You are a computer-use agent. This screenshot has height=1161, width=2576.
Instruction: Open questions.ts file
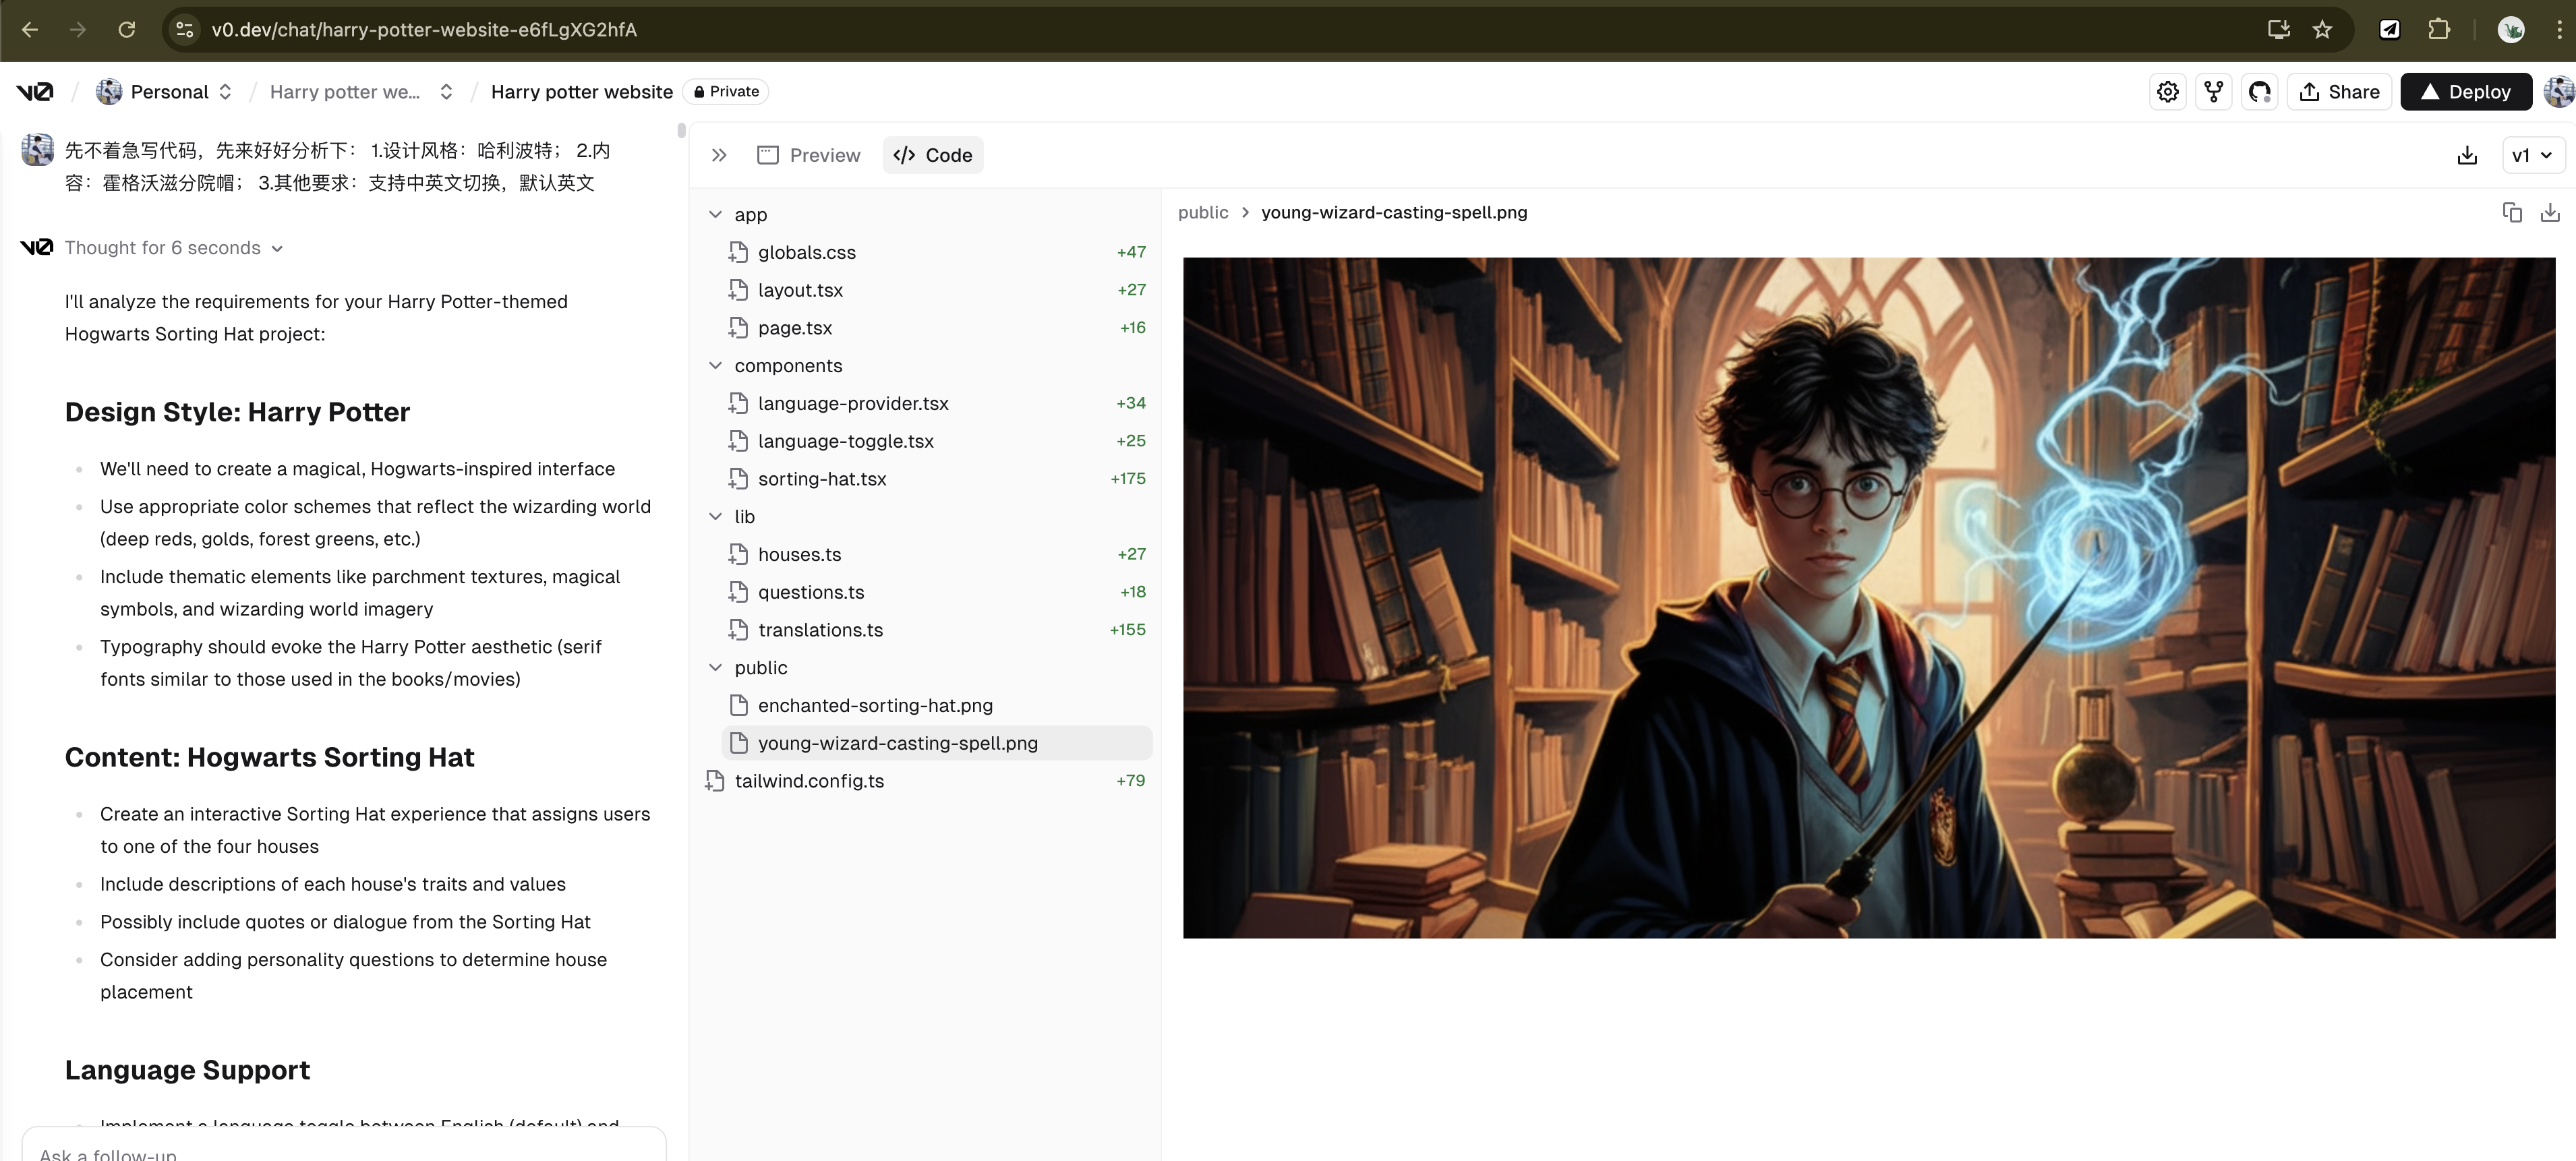click(936, 592)
